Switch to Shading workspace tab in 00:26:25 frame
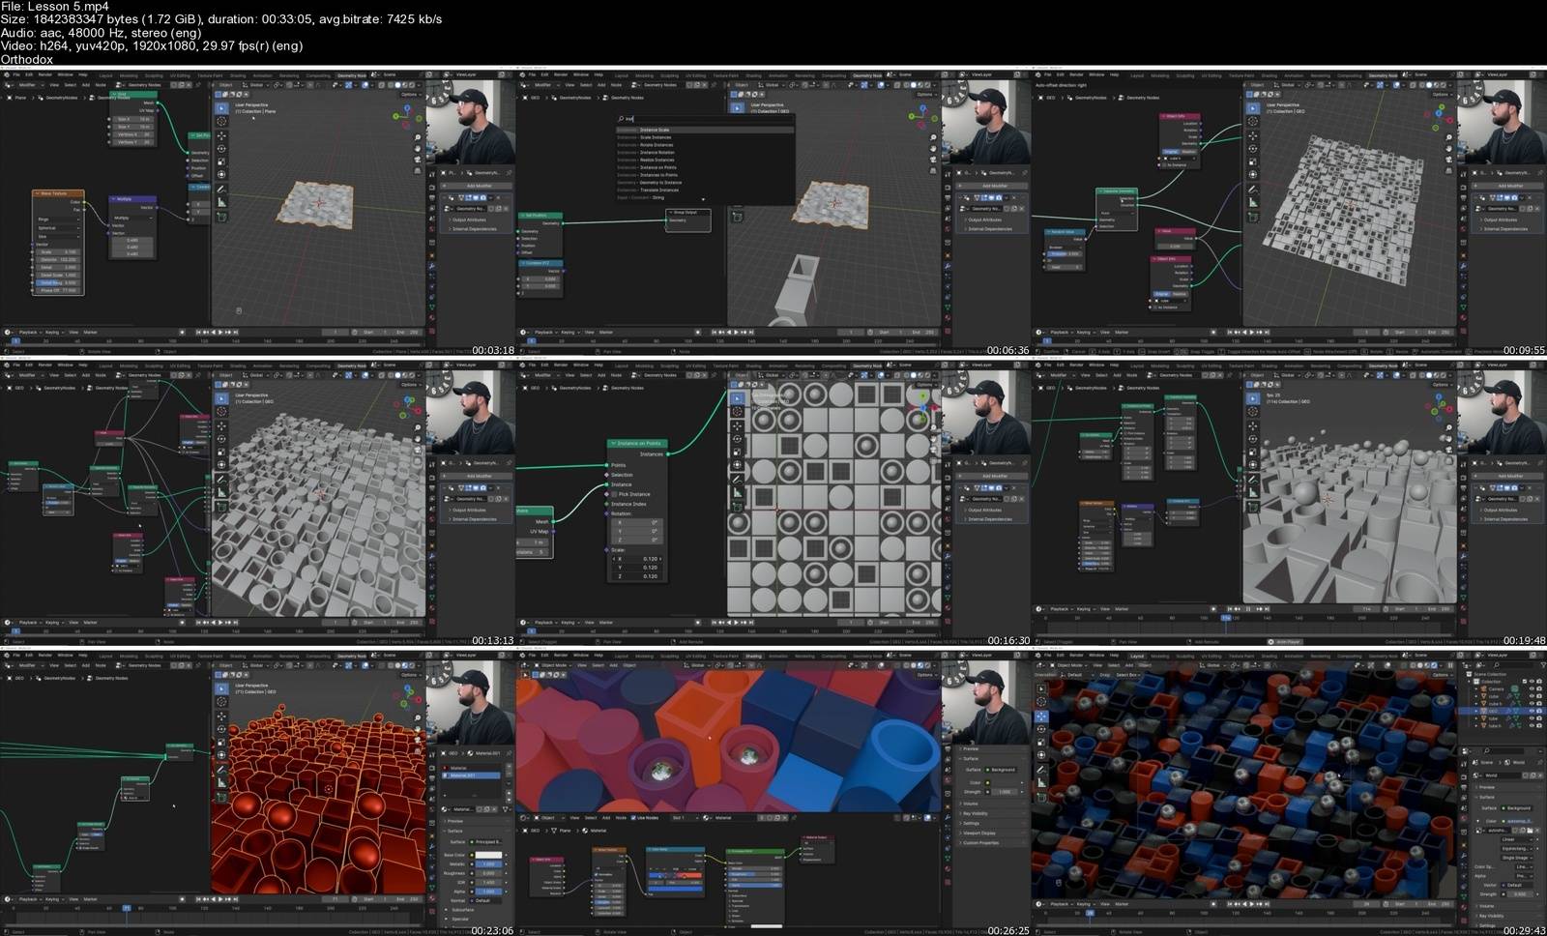The image size is (1547, 936). pyautogui.click(x=754, y=656)
